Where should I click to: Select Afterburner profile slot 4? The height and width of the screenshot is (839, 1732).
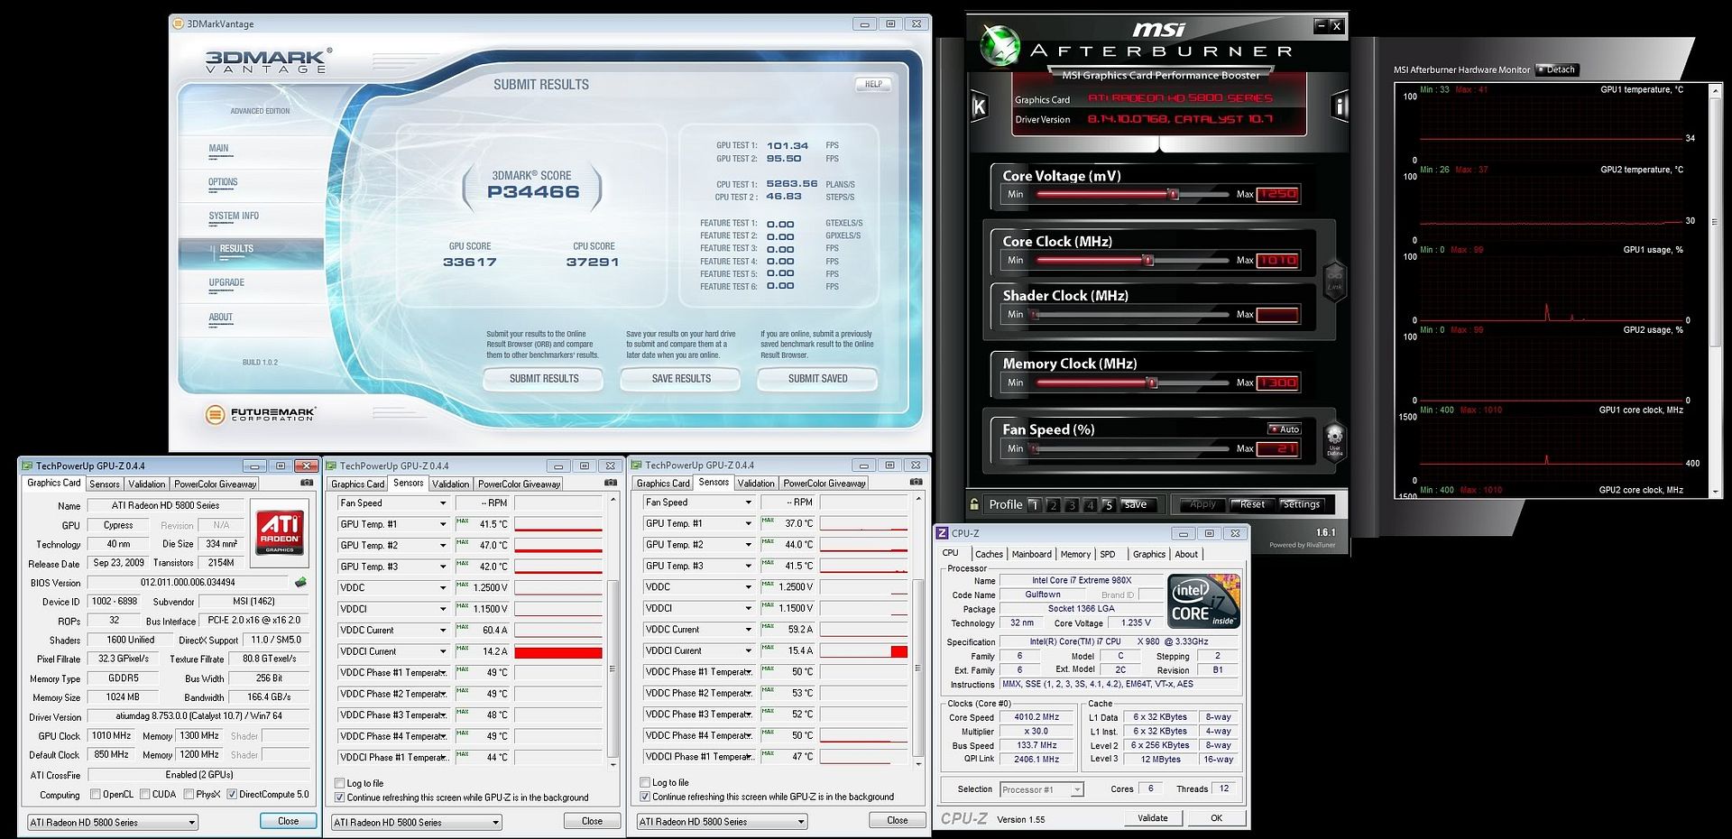pos(1090,505)
